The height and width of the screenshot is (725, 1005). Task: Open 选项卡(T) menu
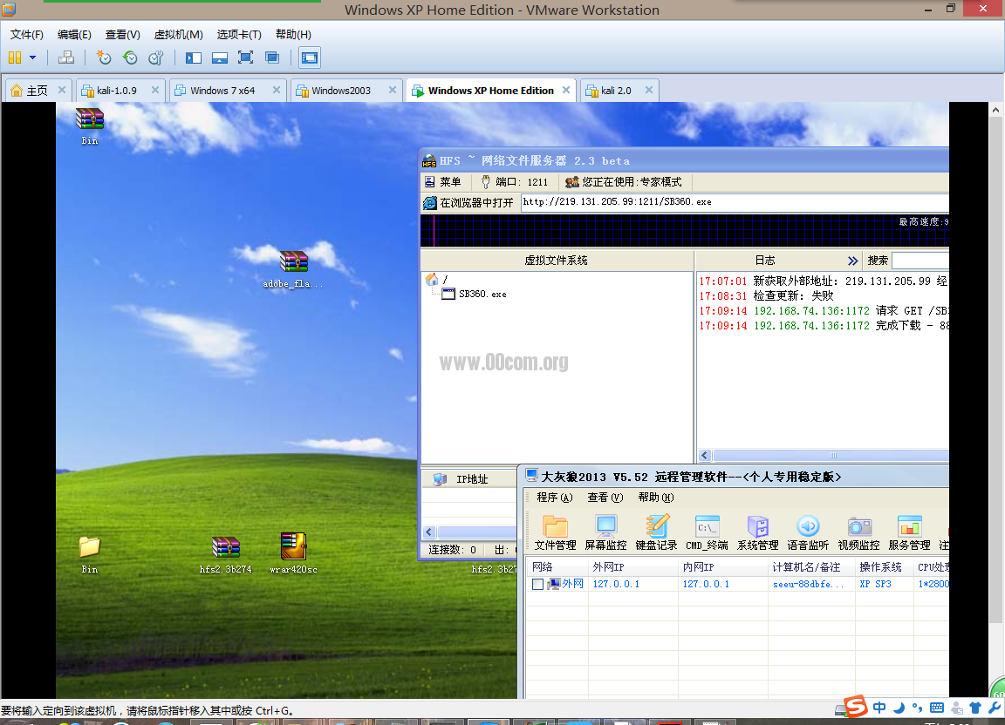tap(239, 35)
